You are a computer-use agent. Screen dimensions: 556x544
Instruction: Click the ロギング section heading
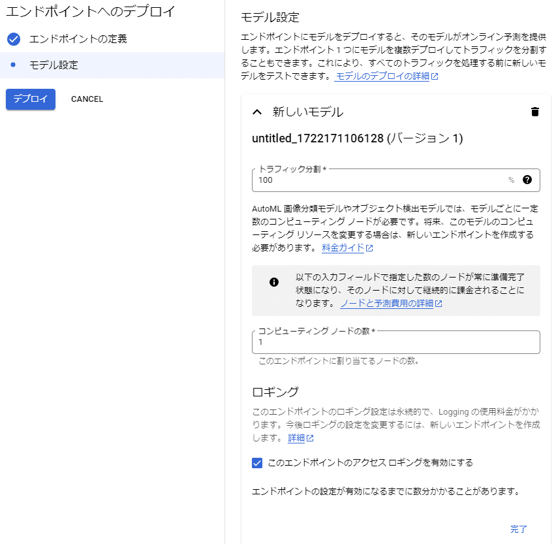tap(275, 392)
